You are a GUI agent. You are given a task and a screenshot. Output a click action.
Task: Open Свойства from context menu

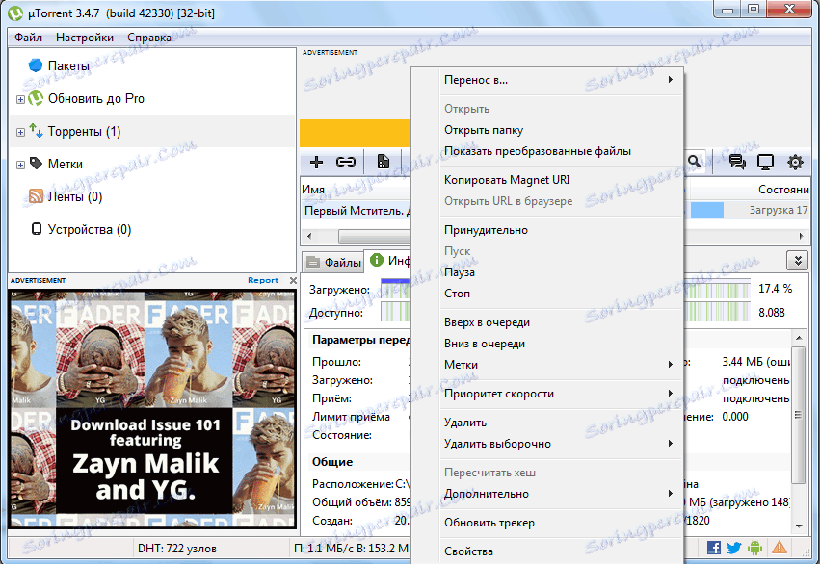[x=560, y=551]
